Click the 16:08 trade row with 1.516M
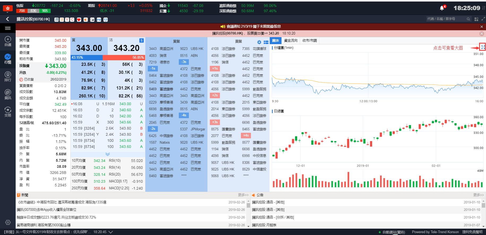 click(107, 104)
